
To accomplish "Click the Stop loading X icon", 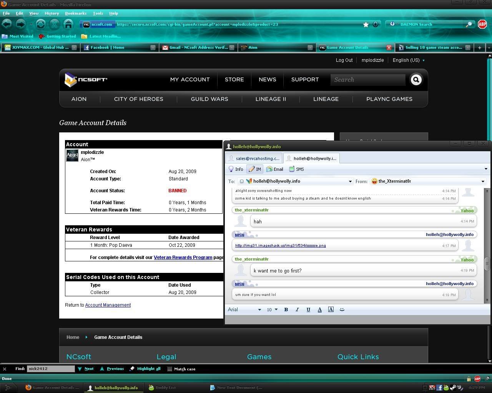I will point(55,24).
